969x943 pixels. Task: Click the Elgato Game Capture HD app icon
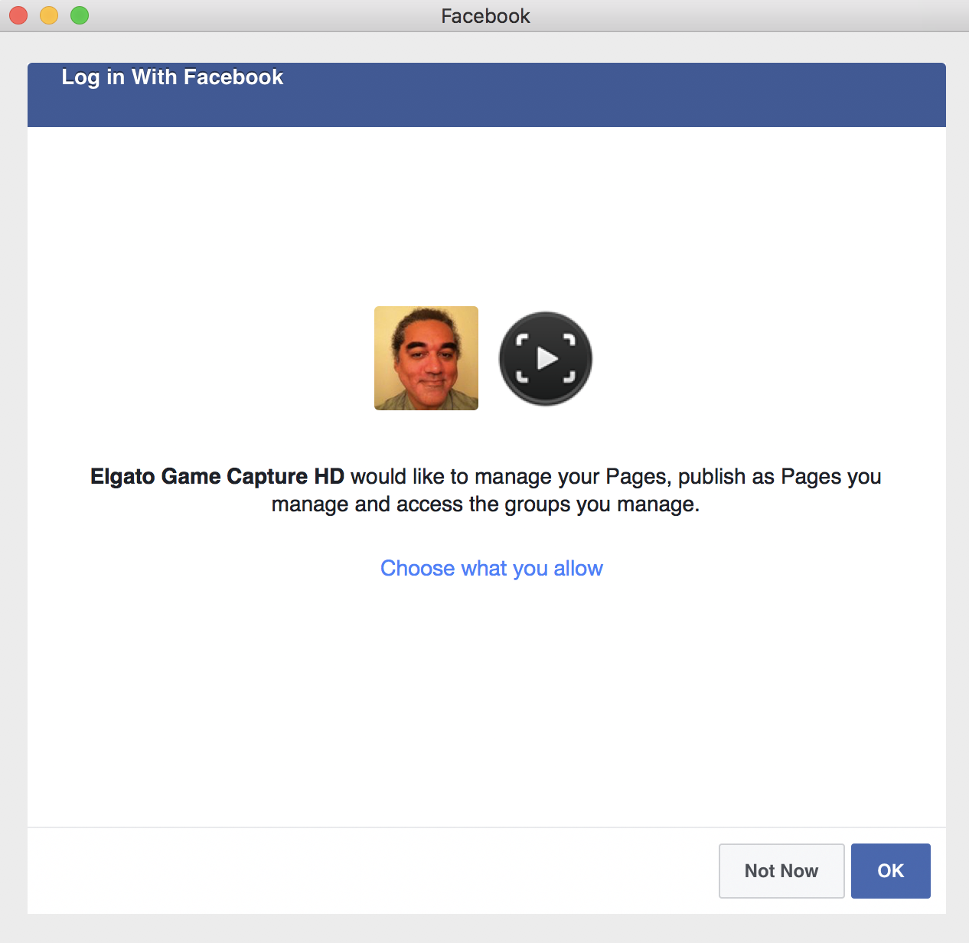click(546, 358)
